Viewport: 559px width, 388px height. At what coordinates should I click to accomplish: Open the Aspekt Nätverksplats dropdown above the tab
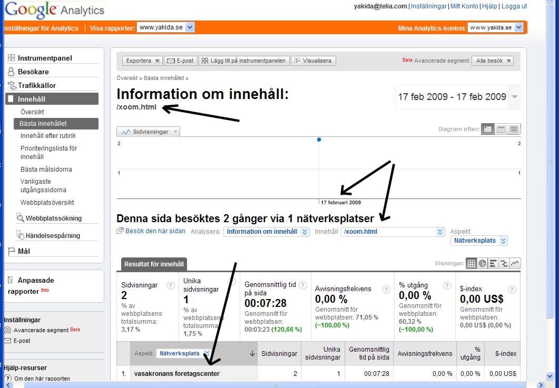pyautogui.click(x=479, y=241)
